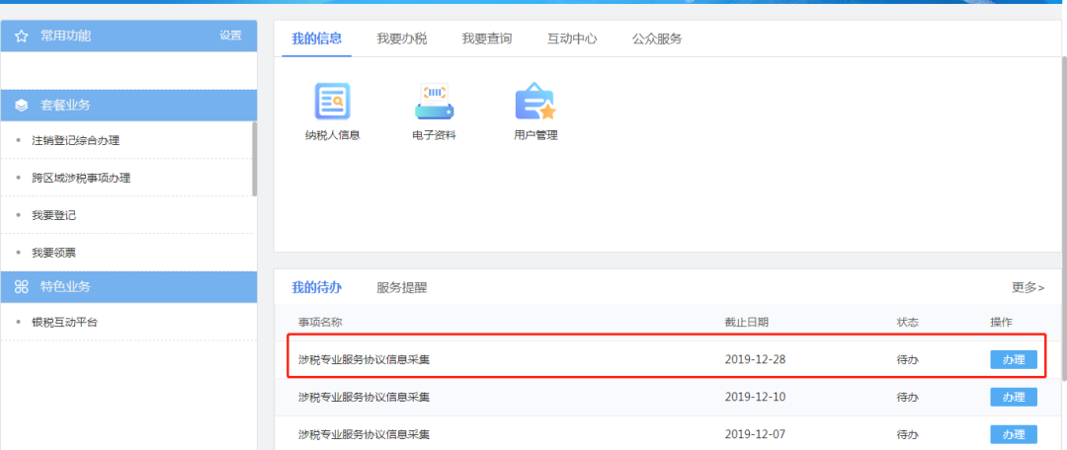Screen dimensions: 1067x450
Task: Click the 套餐业务 section header
Action: 128,106
